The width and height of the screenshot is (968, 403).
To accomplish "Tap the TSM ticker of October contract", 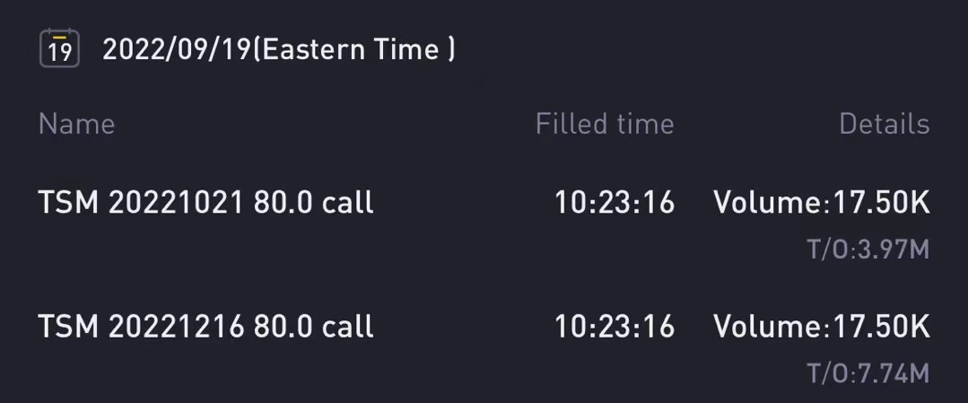I will coord(68,203).
